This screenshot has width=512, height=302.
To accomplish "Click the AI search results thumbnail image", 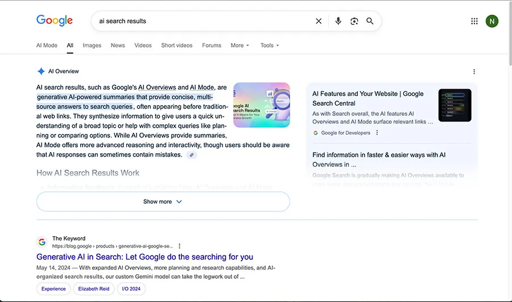I will (x=261, y=105).
